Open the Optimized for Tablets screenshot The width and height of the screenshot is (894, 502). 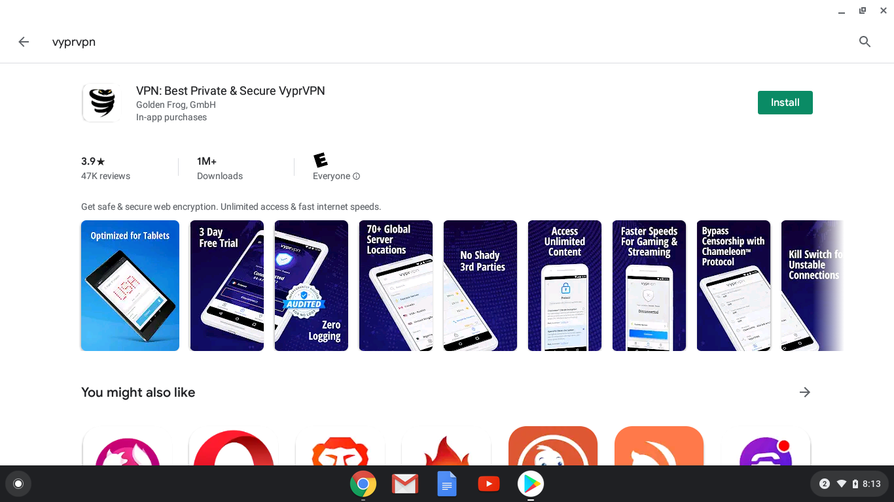tap(130, 286)
